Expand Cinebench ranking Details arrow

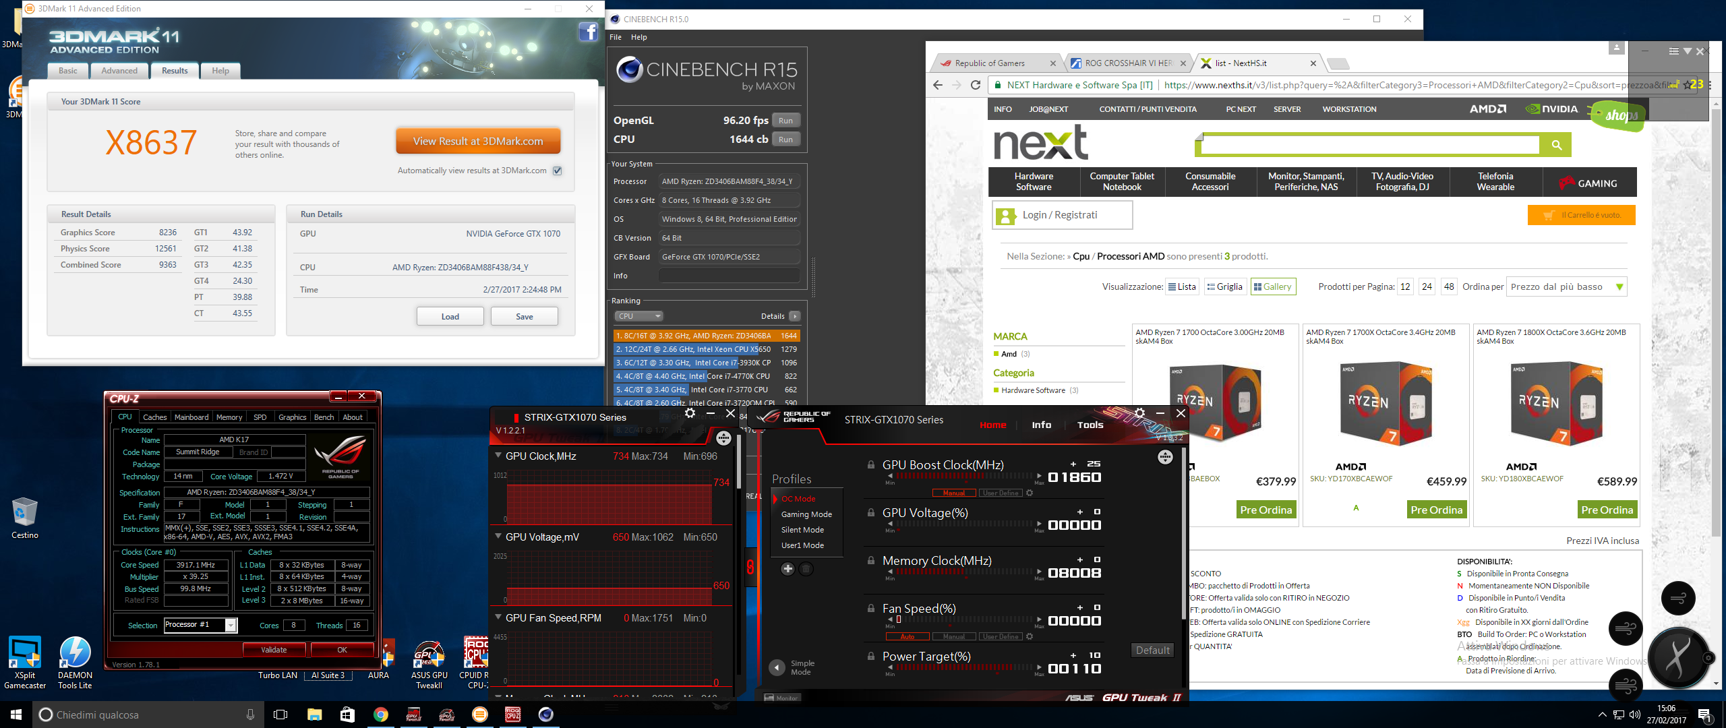coord(794,316)
